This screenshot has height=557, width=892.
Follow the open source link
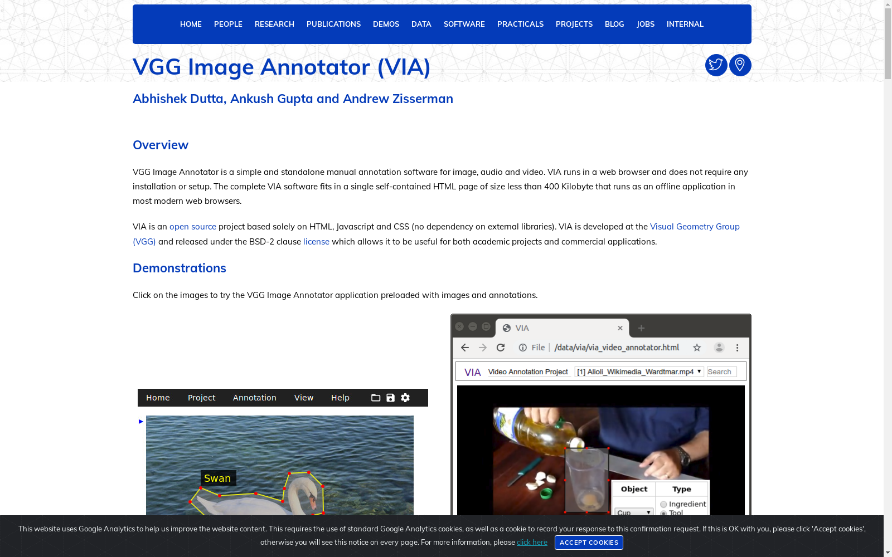(x=193, y=227)
